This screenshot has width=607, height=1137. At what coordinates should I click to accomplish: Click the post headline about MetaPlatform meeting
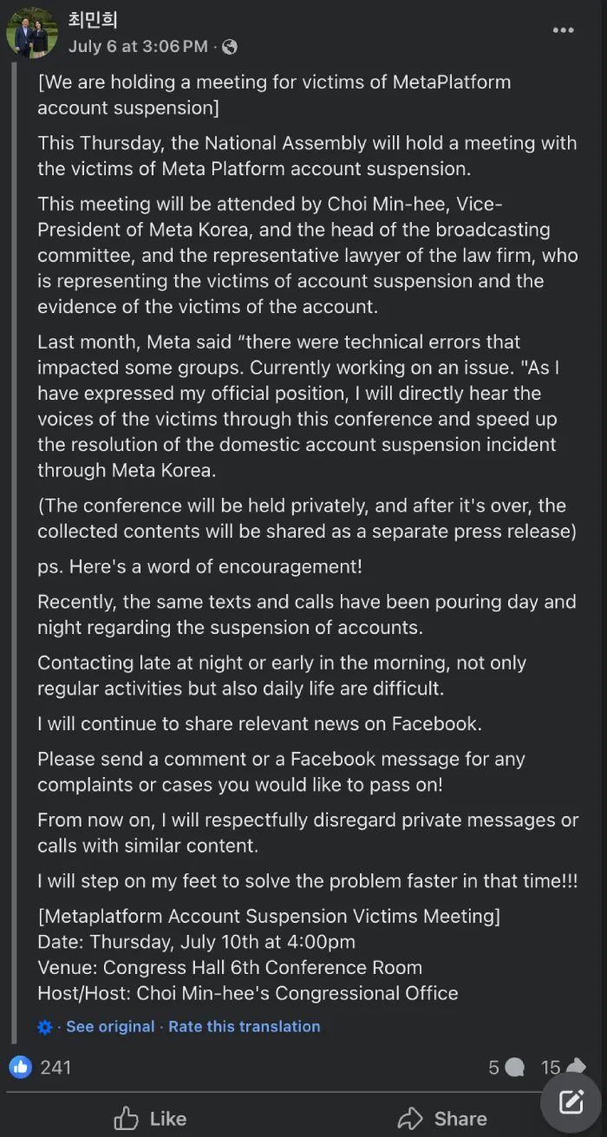pos(274,95)
